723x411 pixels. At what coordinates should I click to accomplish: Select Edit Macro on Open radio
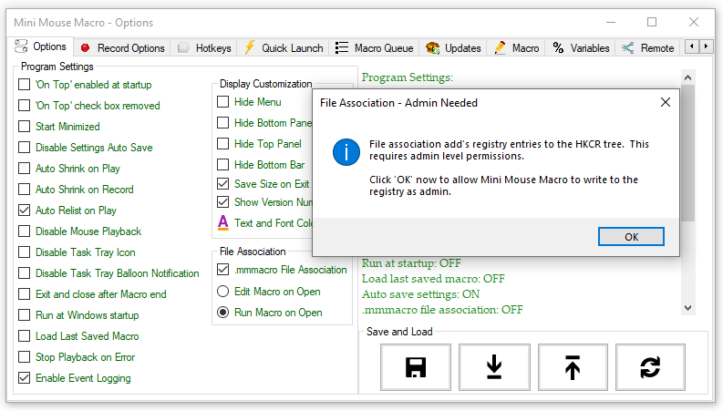point(223,292)
